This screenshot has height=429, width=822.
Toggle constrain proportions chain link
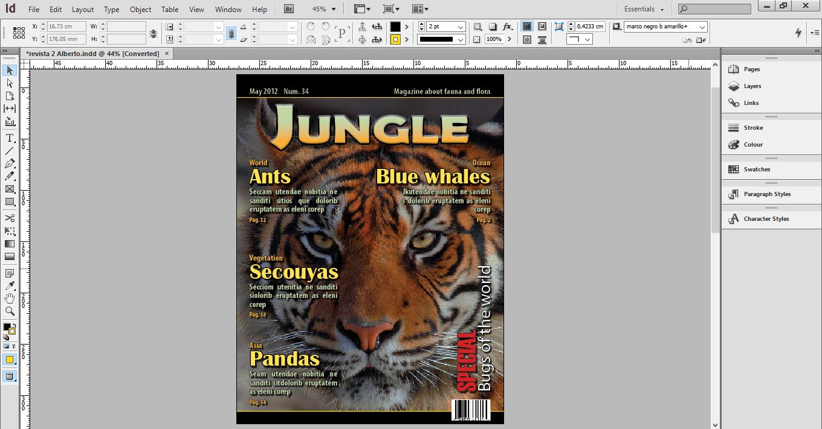[x=231, y=33]
